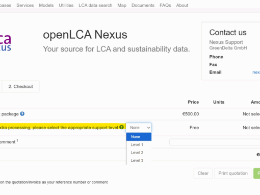
Task: Click the Contact us heading
Action: click(228, 32)
